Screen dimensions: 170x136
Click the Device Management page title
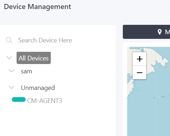[37, 6]
